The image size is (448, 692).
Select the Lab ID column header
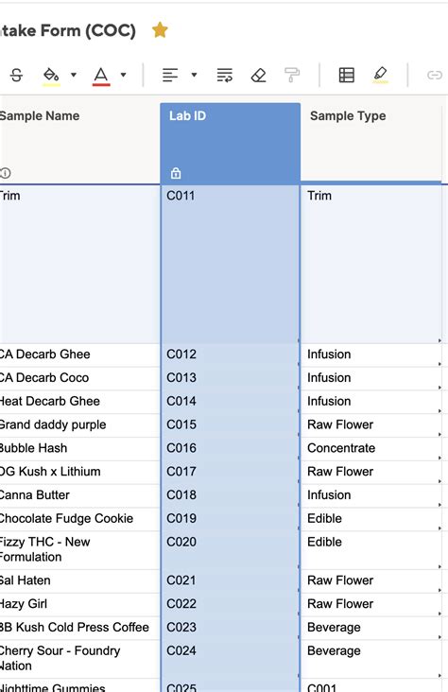click(230, 144)
